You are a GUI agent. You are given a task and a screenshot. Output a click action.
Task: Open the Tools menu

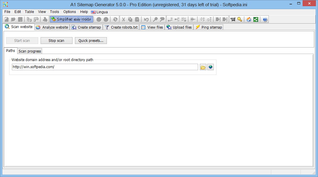54,12
